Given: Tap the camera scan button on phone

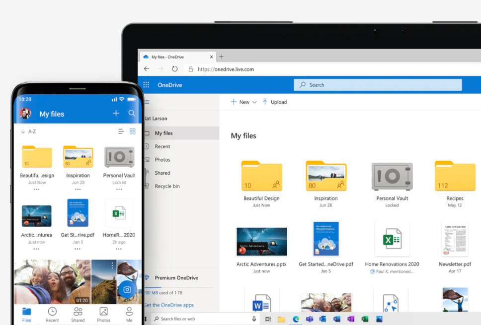Looking at the screenshot, I should tap(127, 289).
